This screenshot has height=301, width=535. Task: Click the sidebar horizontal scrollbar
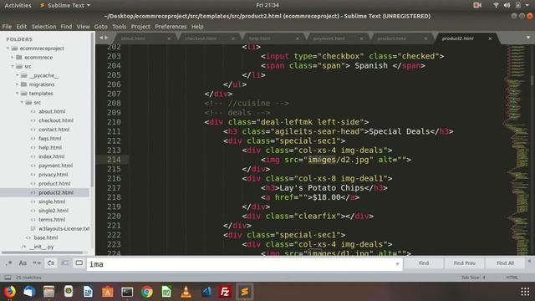click(43, 253)
